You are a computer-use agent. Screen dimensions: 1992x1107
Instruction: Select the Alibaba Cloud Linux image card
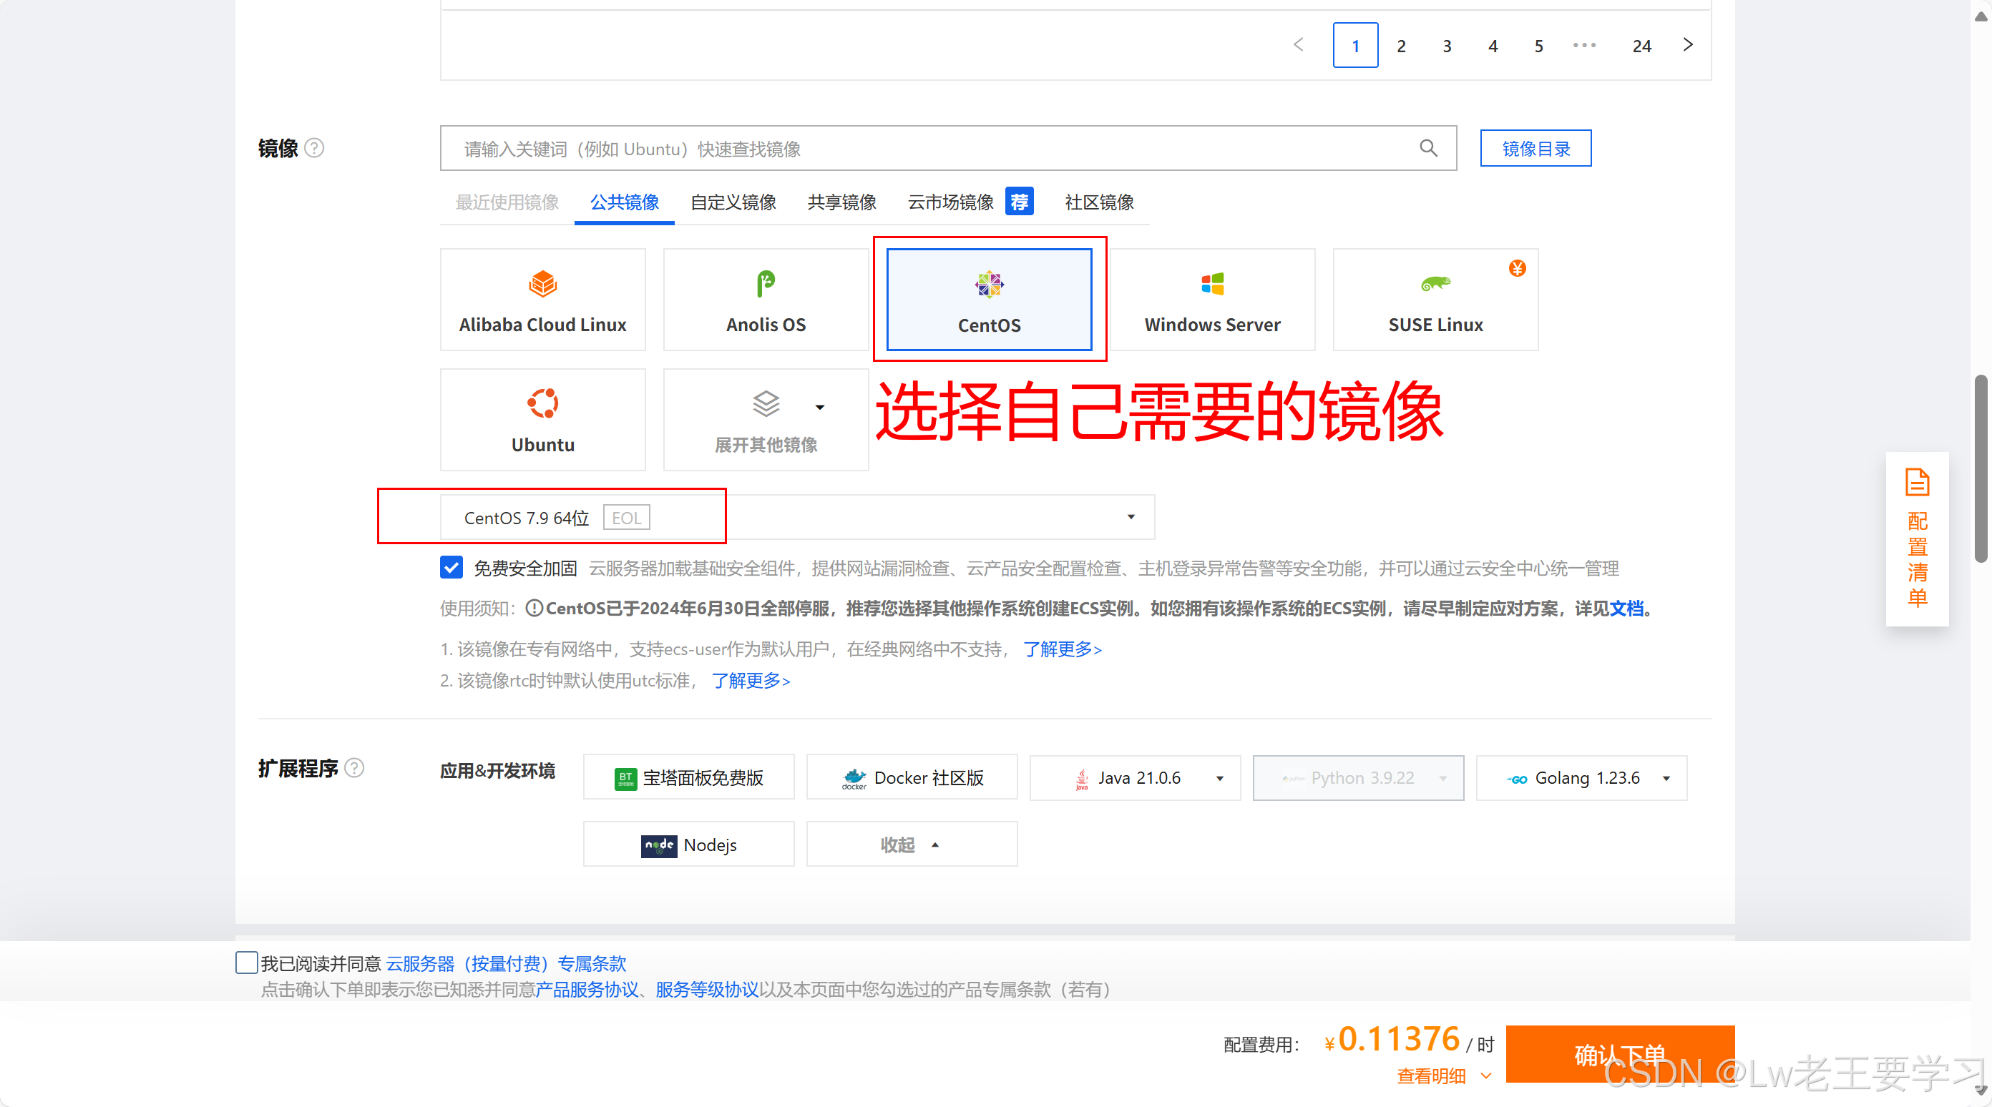pyautogui.click(x=543, y=299)
